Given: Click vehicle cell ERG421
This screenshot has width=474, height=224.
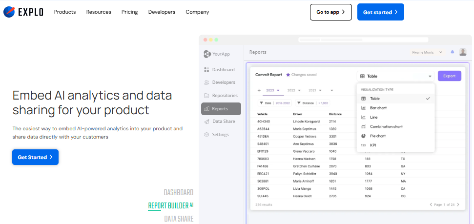Looking at the screenshot, I should 263,174.
